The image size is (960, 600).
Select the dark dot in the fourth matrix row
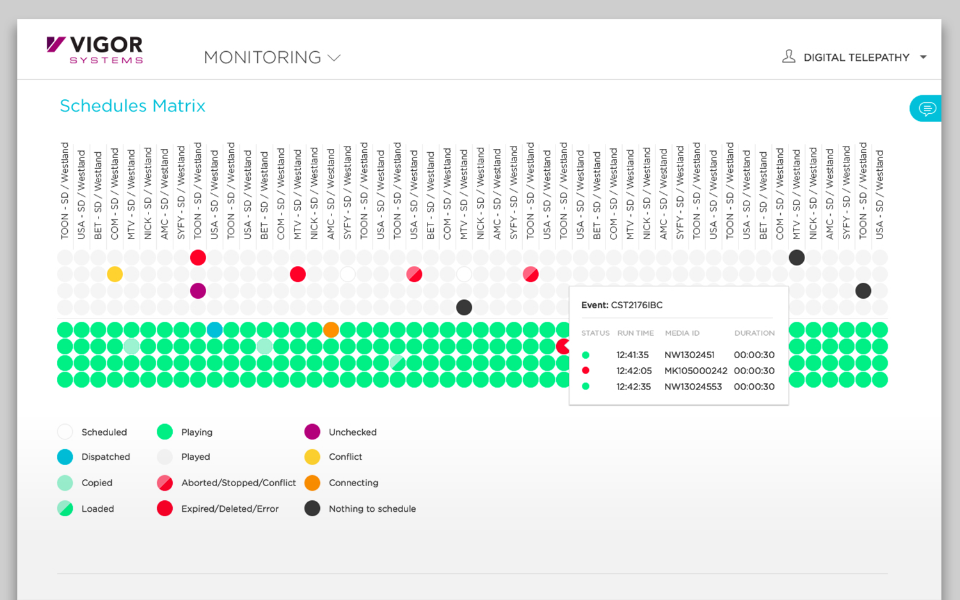pos(464,308)
